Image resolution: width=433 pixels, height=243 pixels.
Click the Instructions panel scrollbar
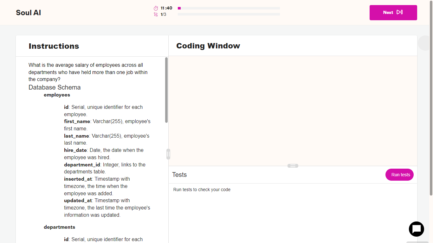pyautogui.click(x=166, y=90)
